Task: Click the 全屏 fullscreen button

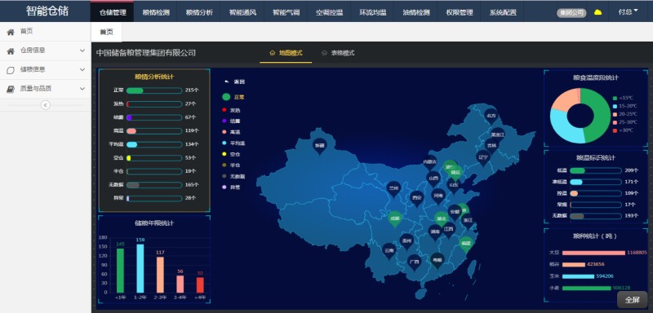Action: [x=632, y=300]
